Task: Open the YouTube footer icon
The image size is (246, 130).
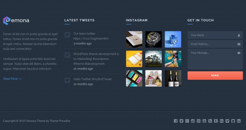Action: click(x=204, y=121)
